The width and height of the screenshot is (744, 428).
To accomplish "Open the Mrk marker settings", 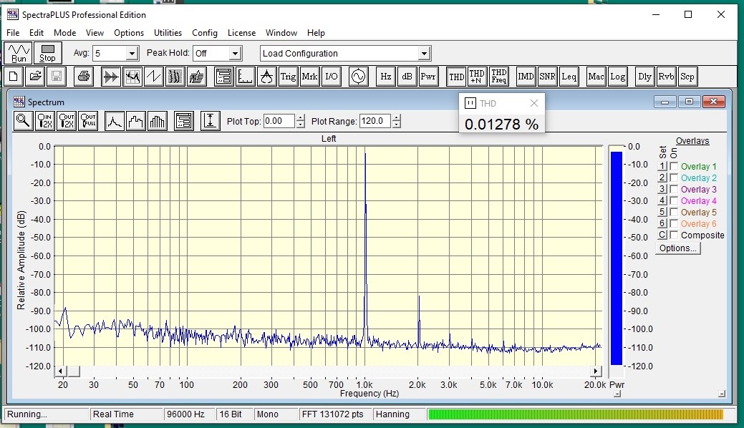I will [x=309, y=77].
